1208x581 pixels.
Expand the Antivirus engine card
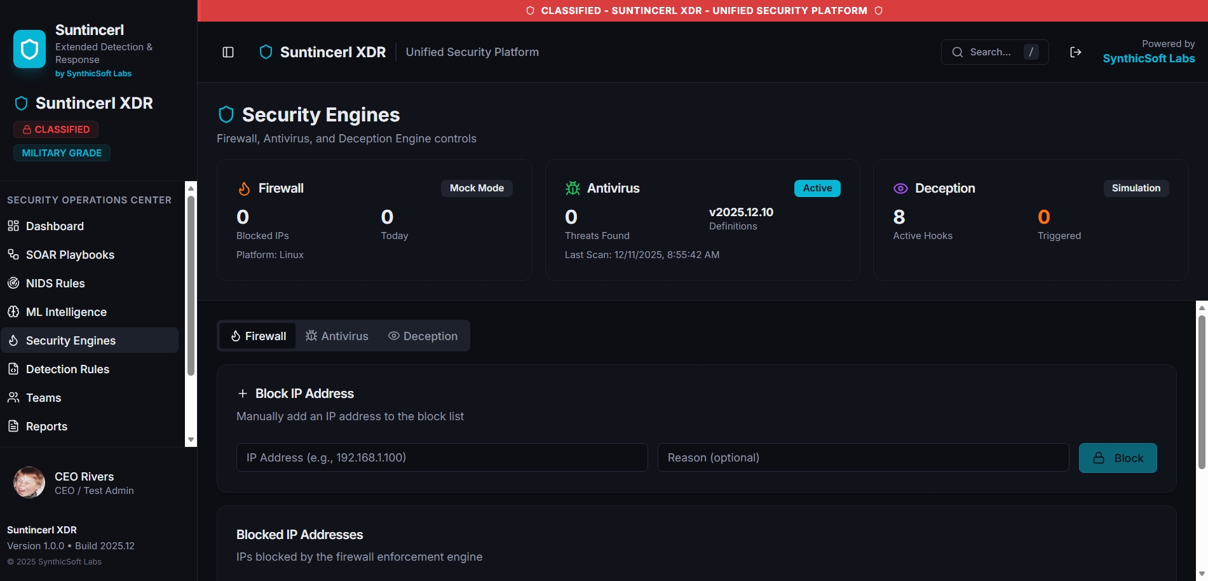click(x=702, y=219)
